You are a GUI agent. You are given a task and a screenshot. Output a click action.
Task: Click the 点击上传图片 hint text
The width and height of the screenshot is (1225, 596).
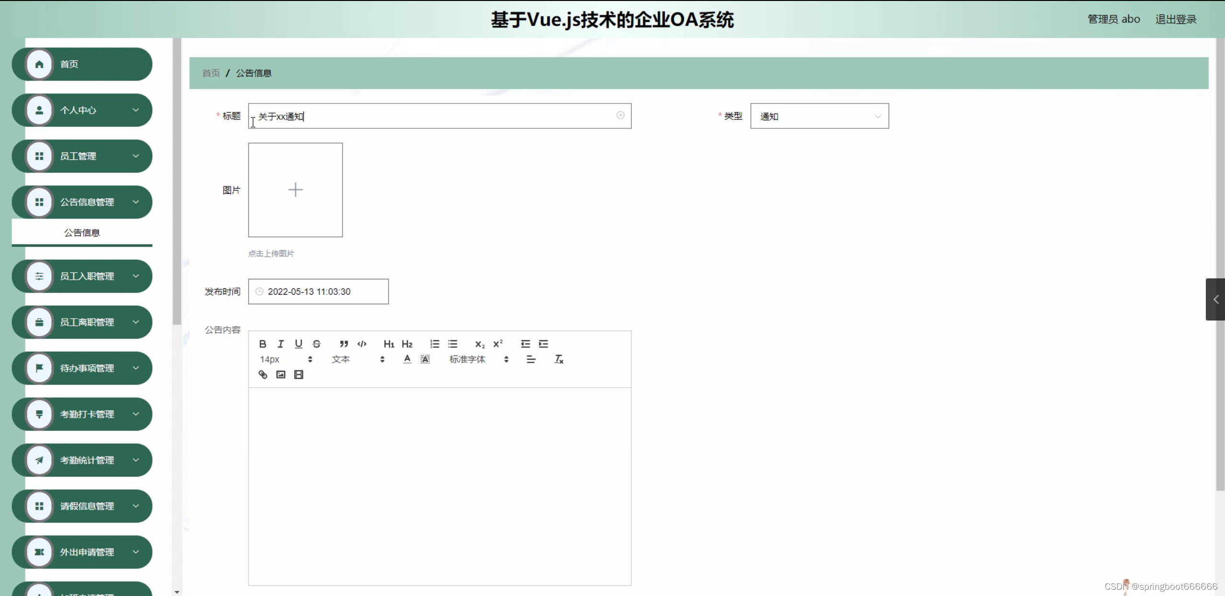271,253
